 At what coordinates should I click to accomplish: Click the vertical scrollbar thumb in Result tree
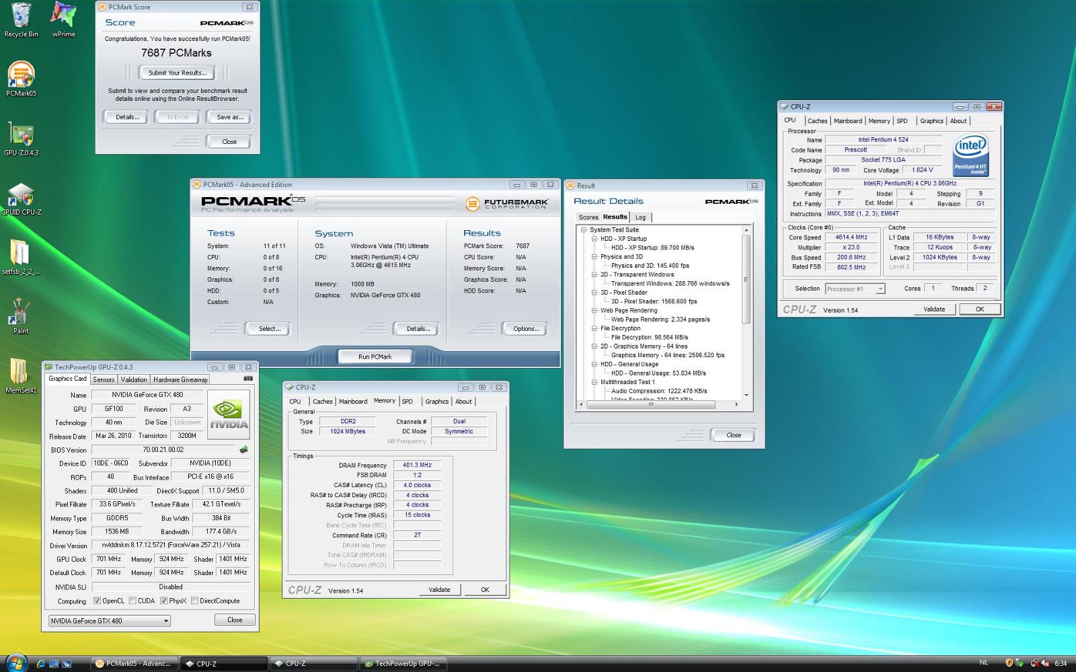click(x=746, y=280)
